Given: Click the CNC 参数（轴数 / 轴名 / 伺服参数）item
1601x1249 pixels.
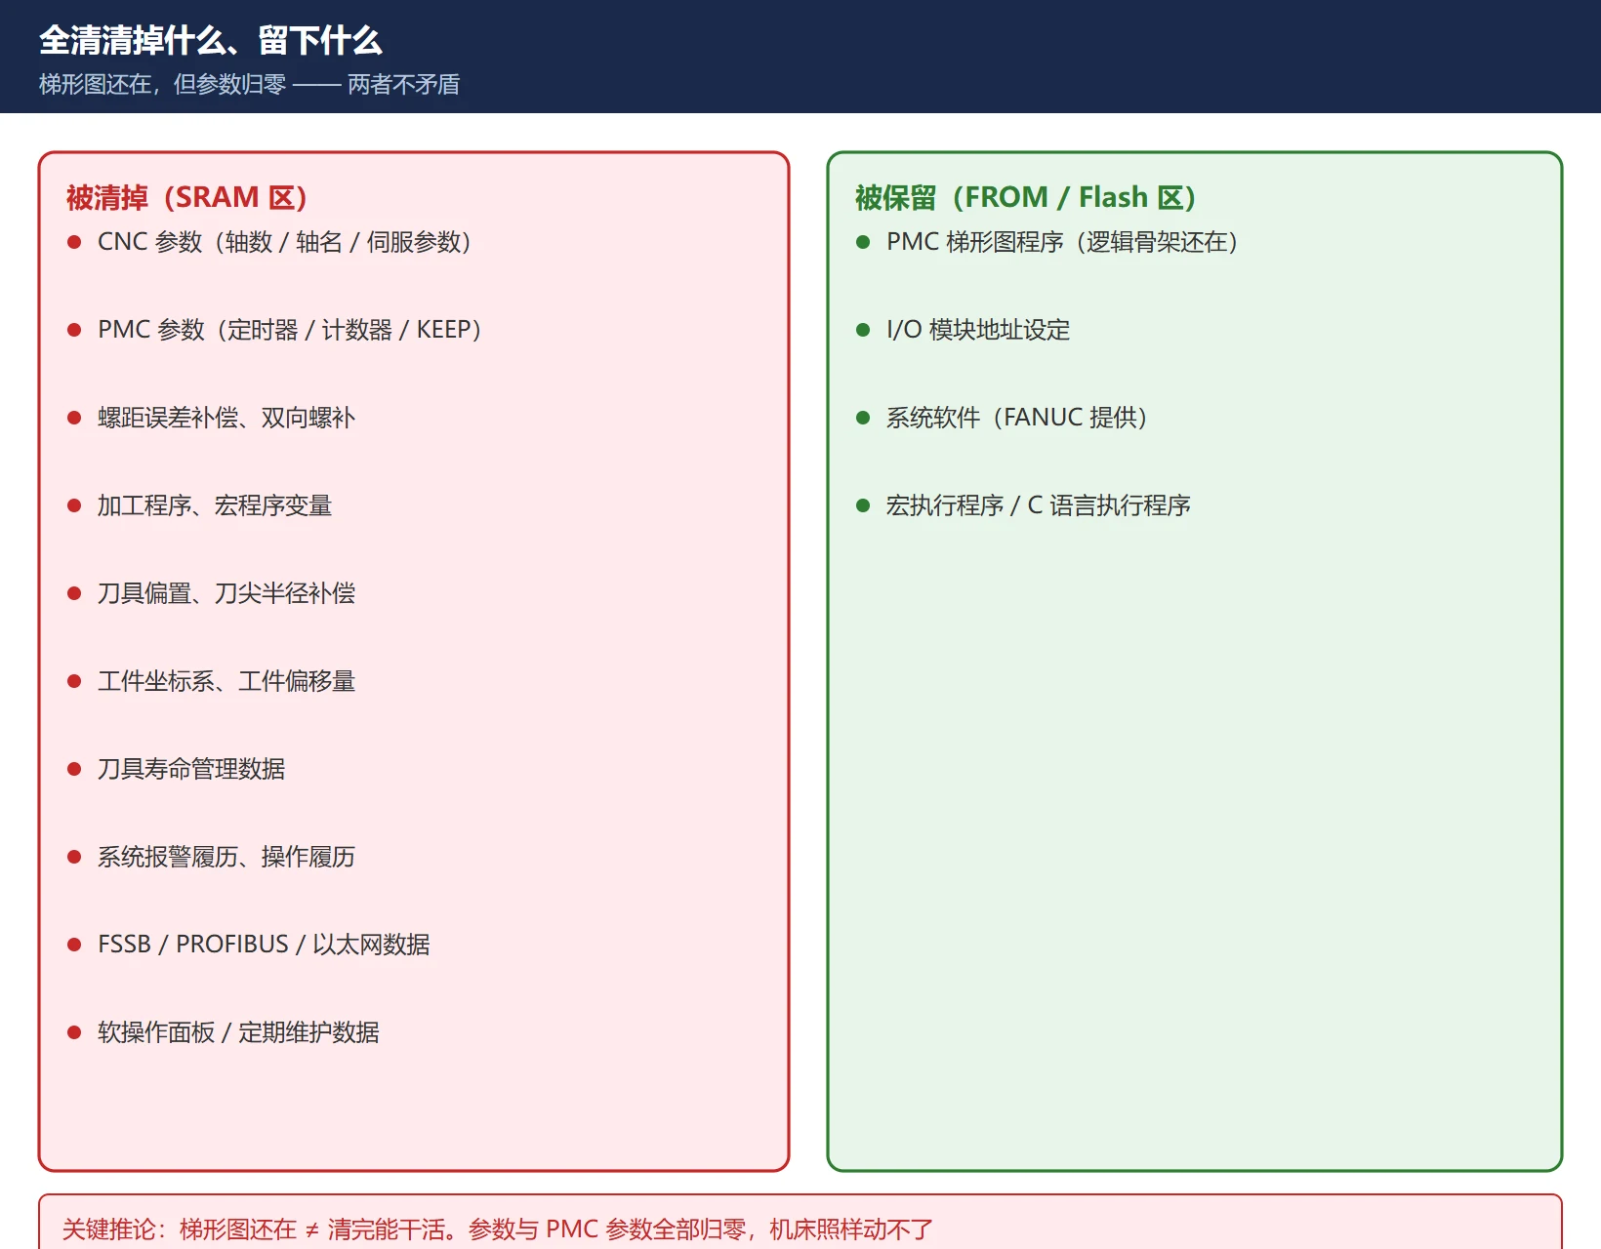Looking at the screenshot, I should 285,242.
